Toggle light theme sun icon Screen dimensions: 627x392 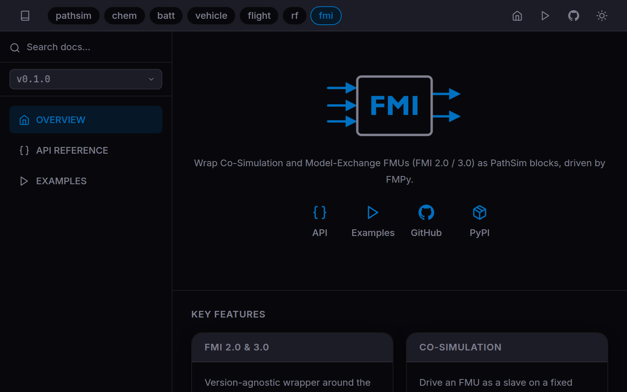coord(602,16)
